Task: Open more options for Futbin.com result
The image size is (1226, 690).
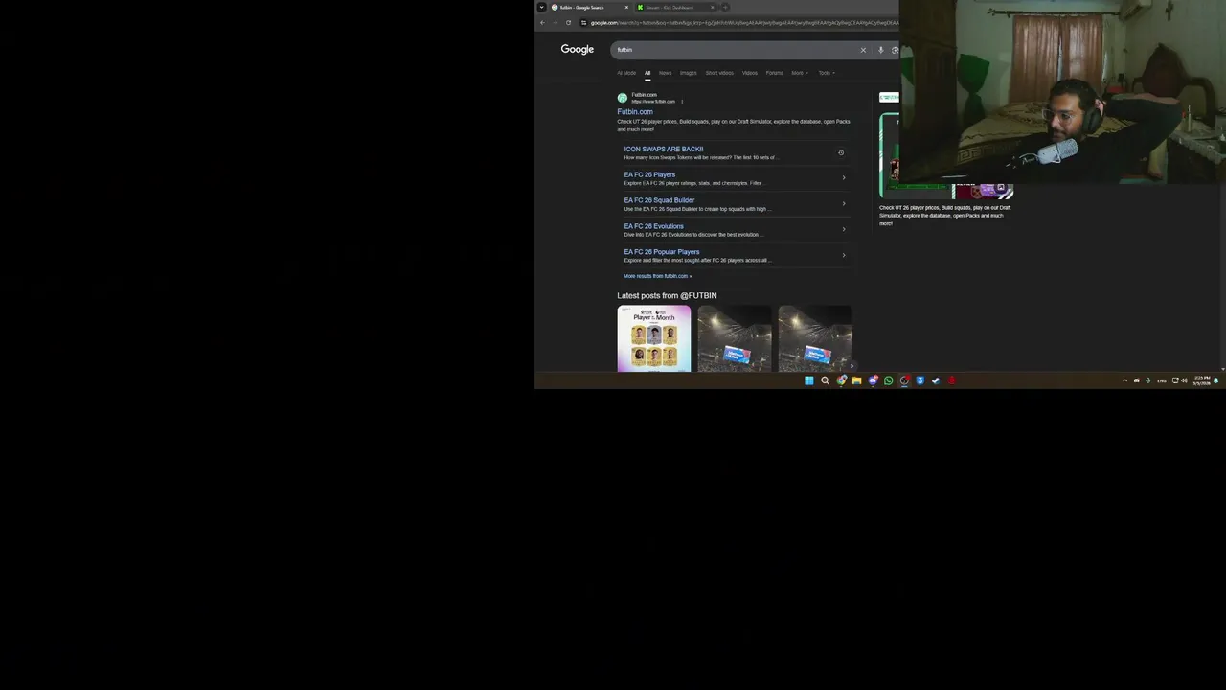Action: (682, 102)
